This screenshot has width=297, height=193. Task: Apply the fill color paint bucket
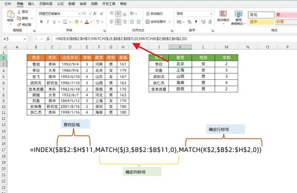click(77, 22)
